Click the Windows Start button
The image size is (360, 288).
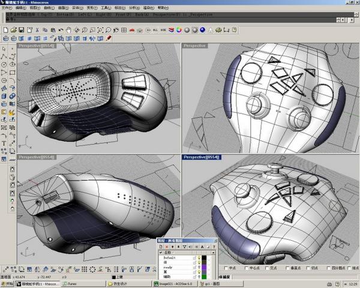pyautogui.click(x=7, y=284)
